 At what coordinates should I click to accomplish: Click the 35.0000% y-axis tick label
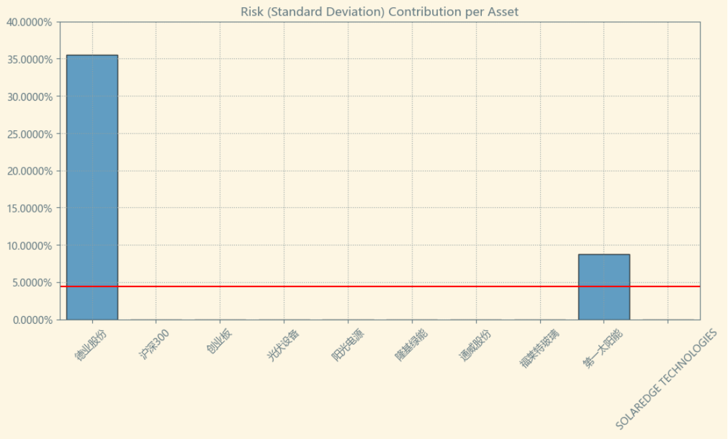pos(29,60)
